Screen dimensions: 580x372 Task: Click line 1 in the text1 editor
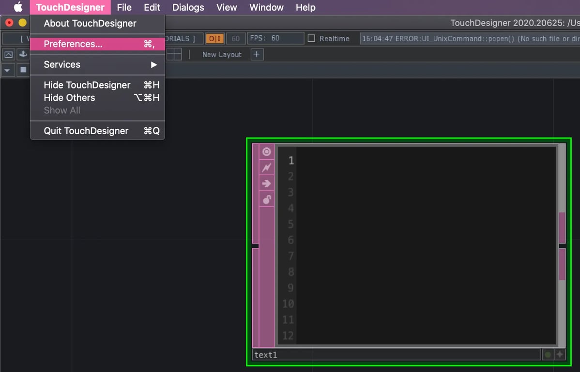291,161
